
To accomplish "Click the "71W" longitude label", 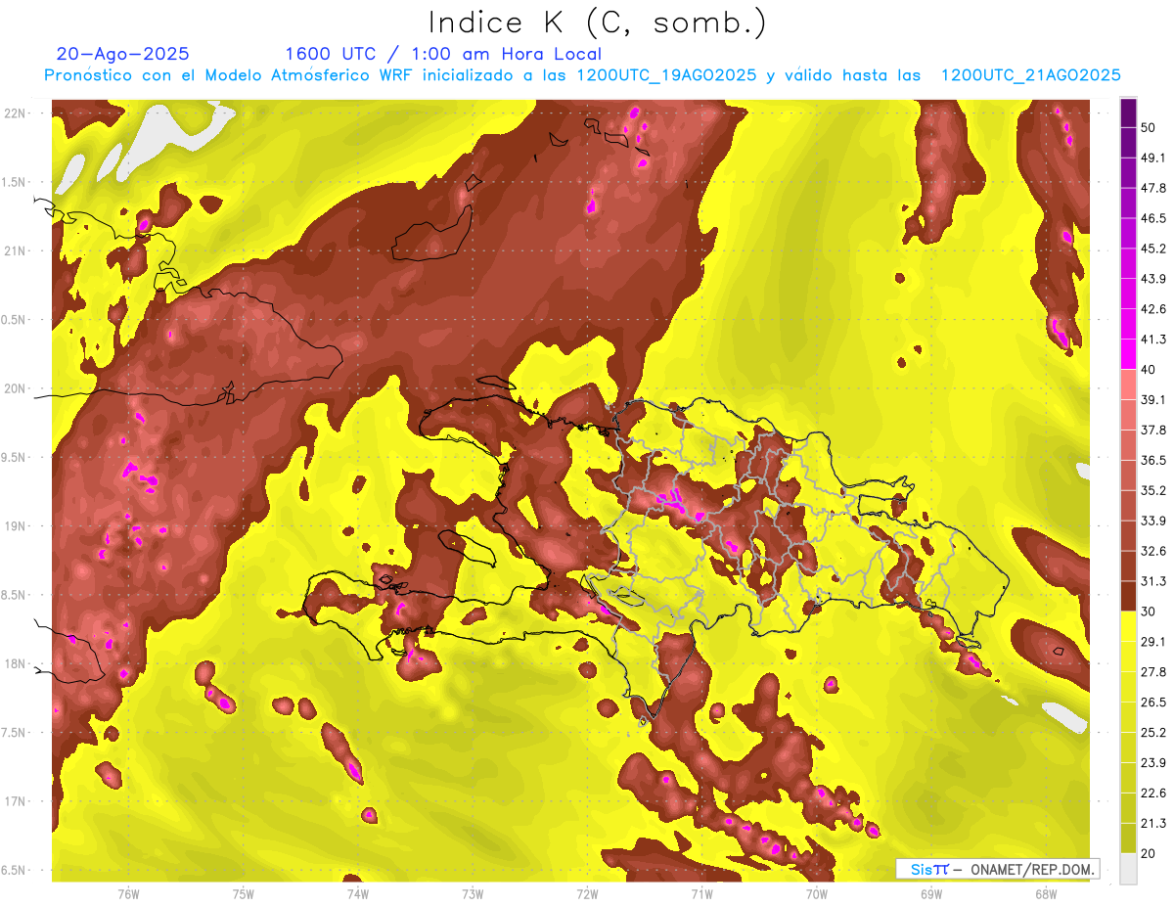I will 701,894.
